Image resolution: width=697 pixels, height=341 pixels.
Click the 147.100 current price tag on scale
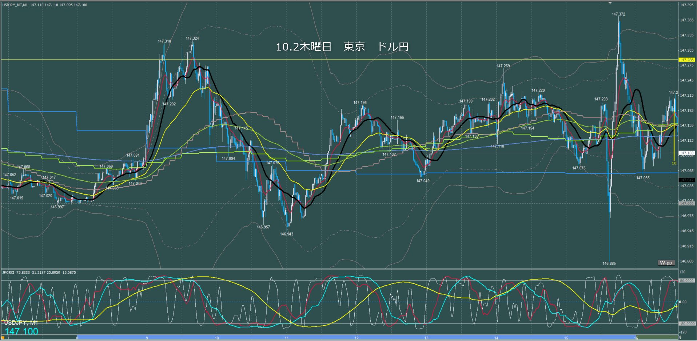[x=686, y=153]
